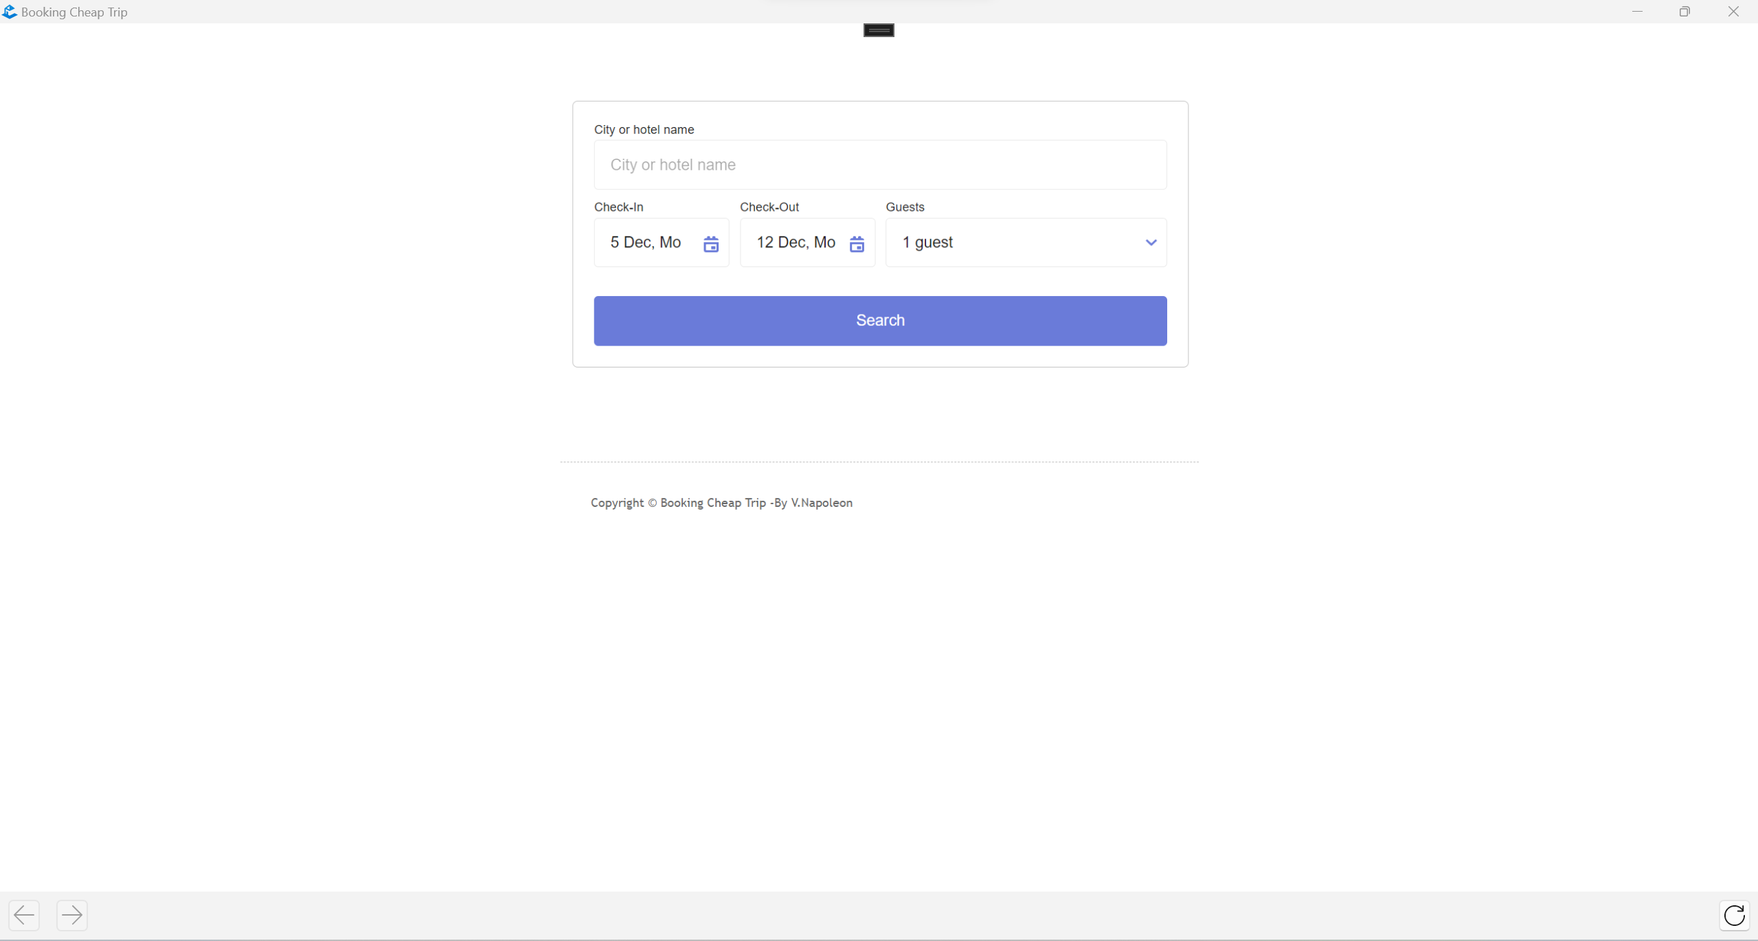Screen dimensions: 1758x941
Task: Click the Booking Cheap Trip app icon
Action: coord(10,12)
